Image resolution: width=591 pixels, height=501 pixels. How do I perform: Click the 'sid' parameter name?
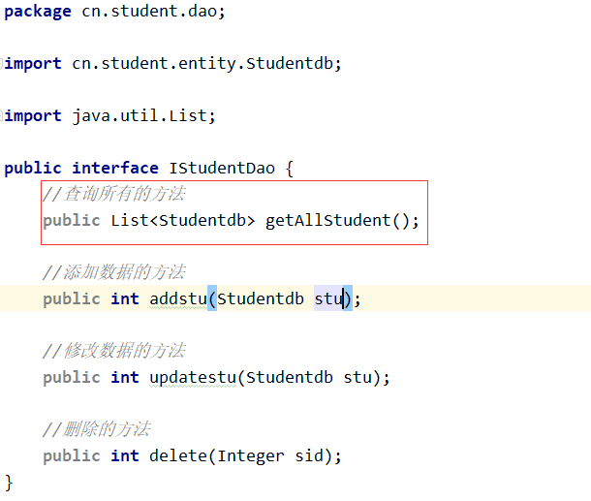(309, 455)
